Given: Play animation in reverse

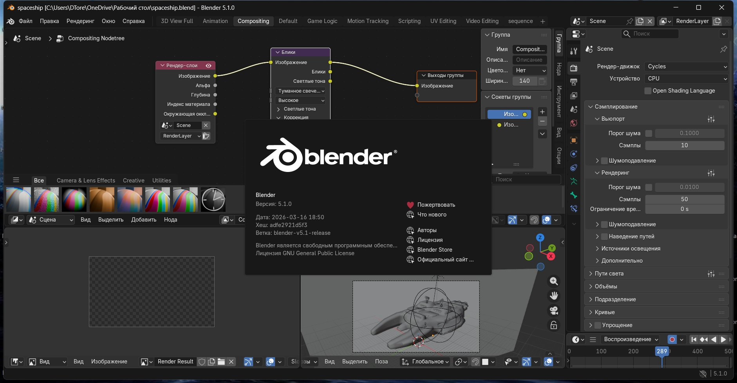Looking at the screenshot, I should (x=714, y=339).
